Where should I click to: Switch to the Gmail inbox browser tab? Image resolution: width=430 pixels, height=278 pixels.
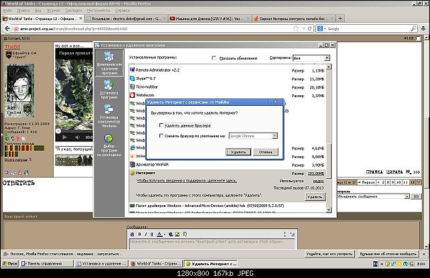tap(126, 19)
